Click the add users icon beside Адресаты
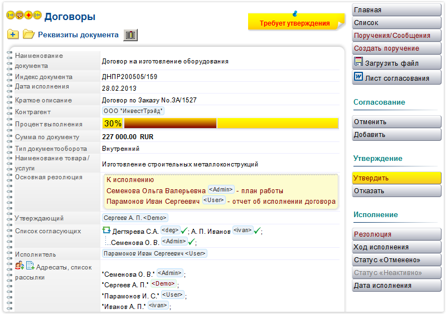This screenshot has width=446, height=314. 20,266
